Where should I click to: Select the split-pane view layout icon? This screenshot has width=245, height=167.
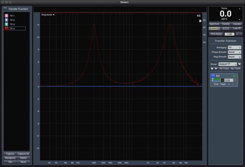pyautogui.click(x=226, y=28)
